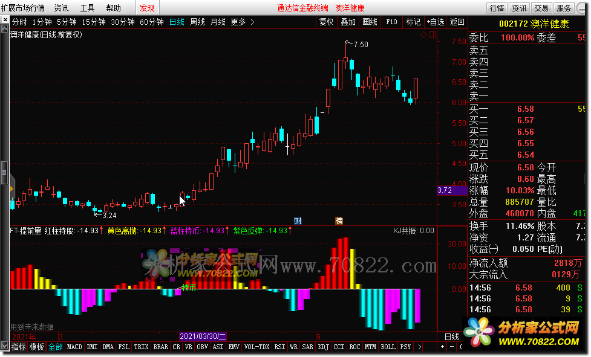
Task: Select the TRIX indicator
Action: coord(142,347)
